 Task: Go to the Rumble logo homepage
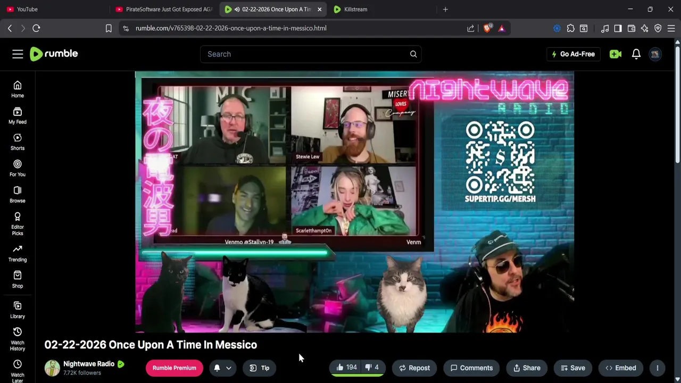(54, 54)
